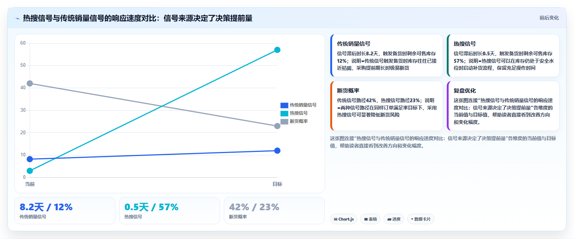The image size is (574, 239).
Task: Click the 传统销量信号 target data point at 12
Action: click(x=277, y=150)
